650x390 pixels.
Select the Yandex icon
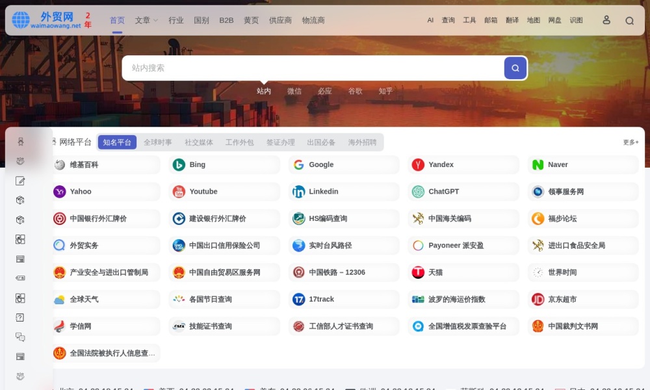418,164
